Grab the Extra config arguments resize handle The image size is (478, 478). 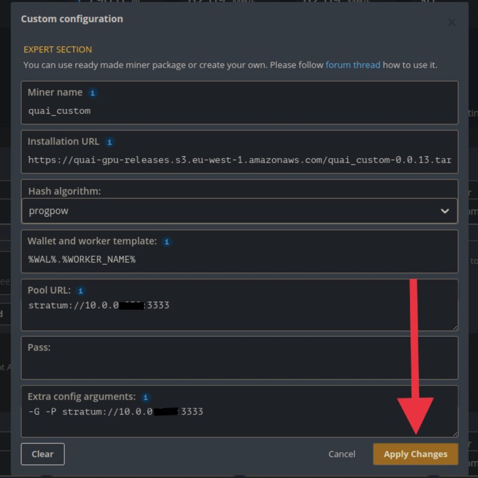point(455,434)
